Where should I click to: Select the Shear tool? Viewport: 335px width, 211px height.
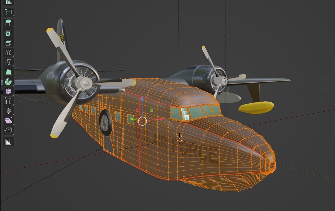pos(8,121)
